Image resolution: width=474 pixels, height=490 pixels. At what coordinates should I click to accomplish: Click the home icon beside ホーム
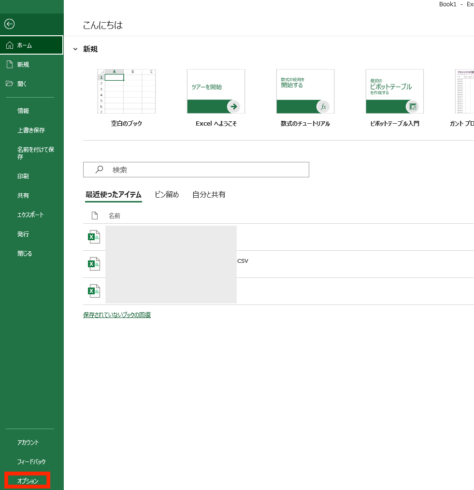[x=10, y=45]
